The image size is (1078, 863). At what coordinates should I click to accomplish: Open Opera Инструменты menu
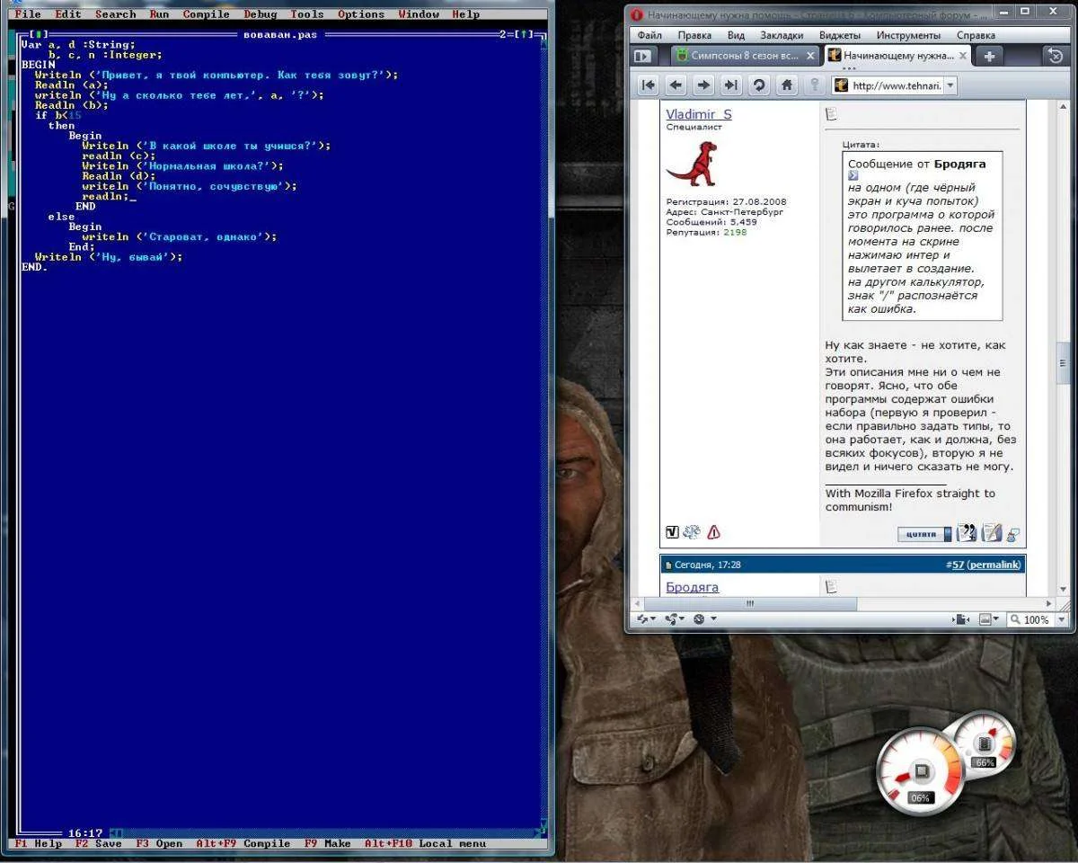coord(908,36)
